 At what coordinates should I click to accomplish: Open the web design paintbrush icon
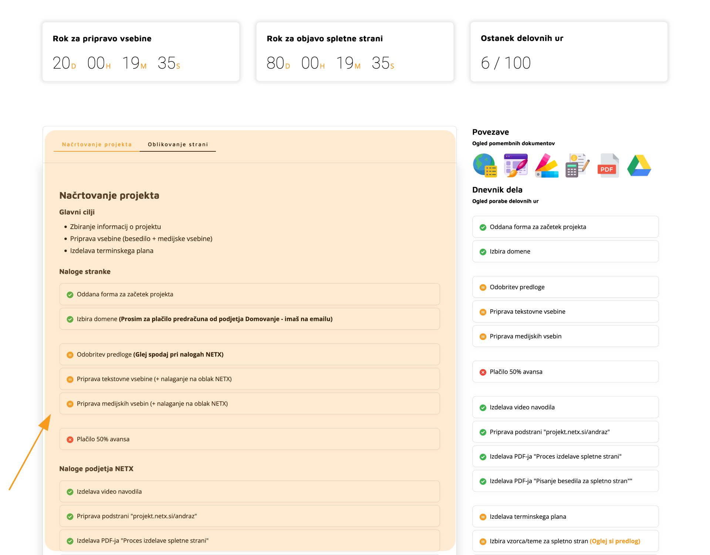coord(515,165)
